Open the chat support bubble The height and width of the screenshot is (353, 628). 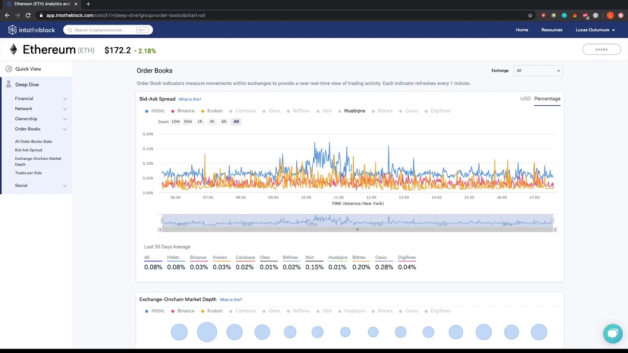[612, 334]
